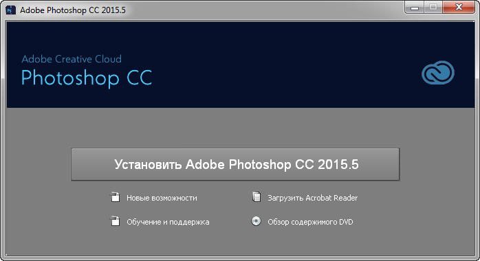
Task: Close the Adobe Photoshop installer window
Action: (458, 8)
